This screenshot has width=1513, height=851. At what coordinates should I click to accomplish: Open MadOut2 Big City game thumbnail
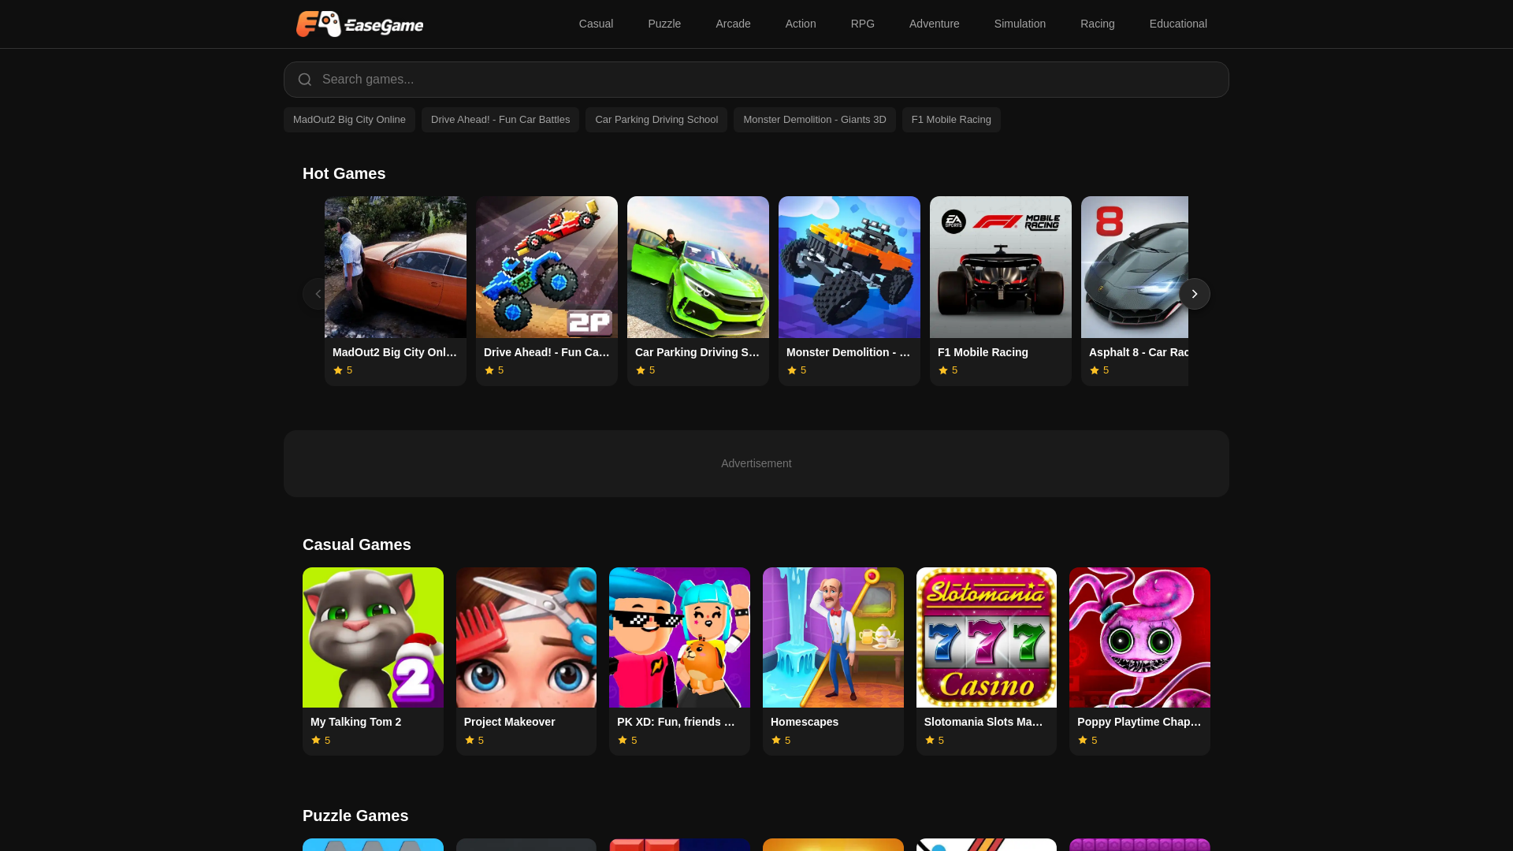coord(396,267)
